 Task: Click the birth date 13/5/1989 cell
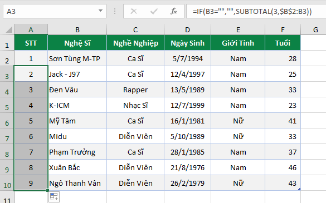(188, 90)
